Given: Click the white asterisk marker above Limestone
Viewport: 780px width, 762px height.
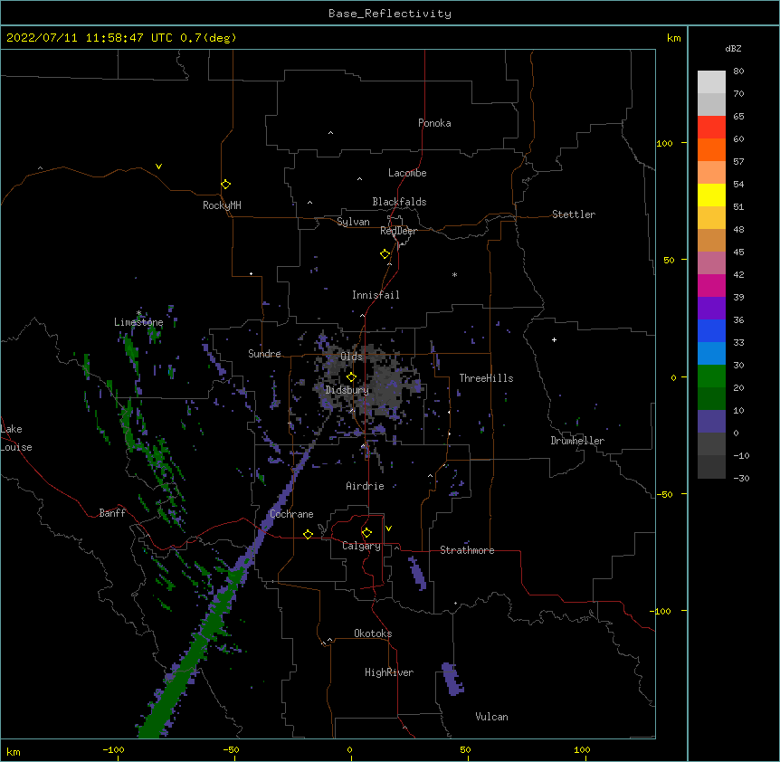Looking at the screenshot, I should [x=138, y=313].
